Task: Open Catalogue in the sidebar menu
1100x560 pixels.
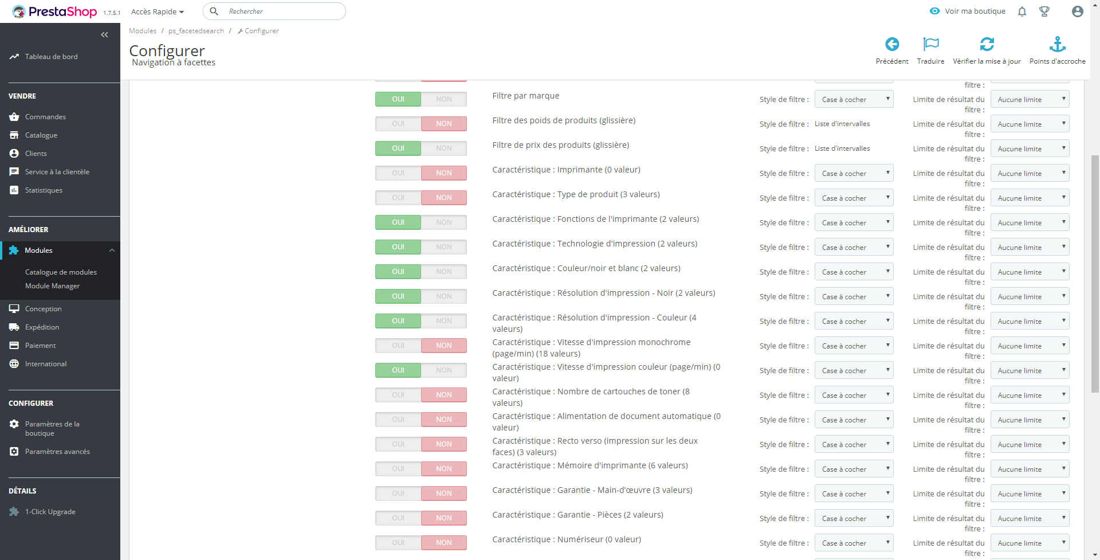Action: (41, 135)
